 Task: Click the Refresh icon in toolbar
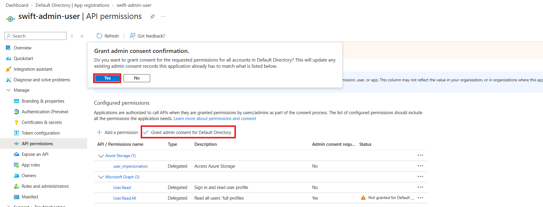click(99, 36)
